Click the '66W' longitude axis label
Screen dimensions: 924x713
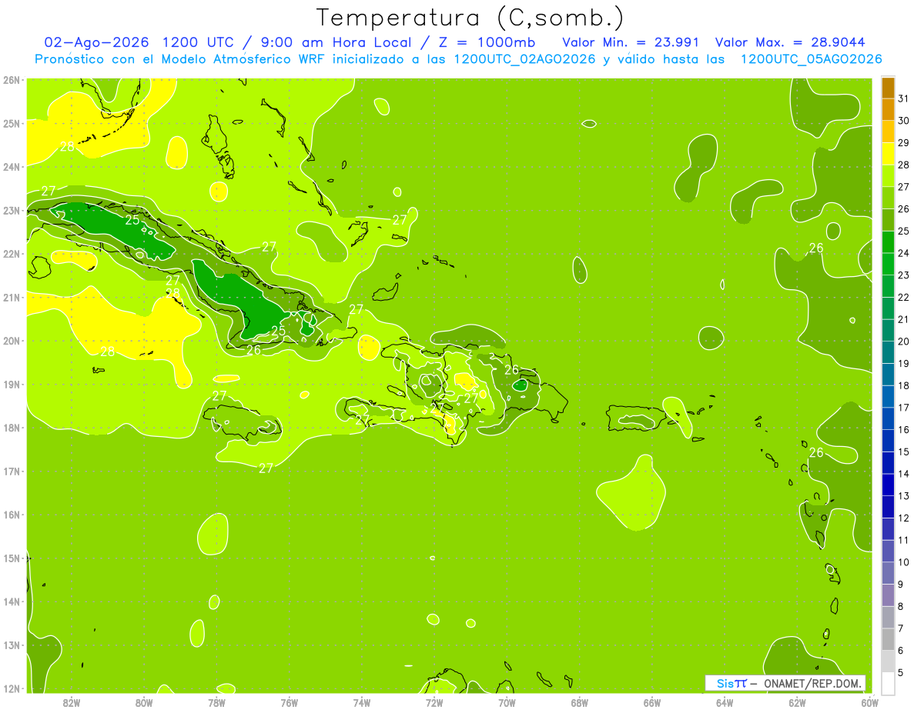pyautogui.click(x=651, y=702)
